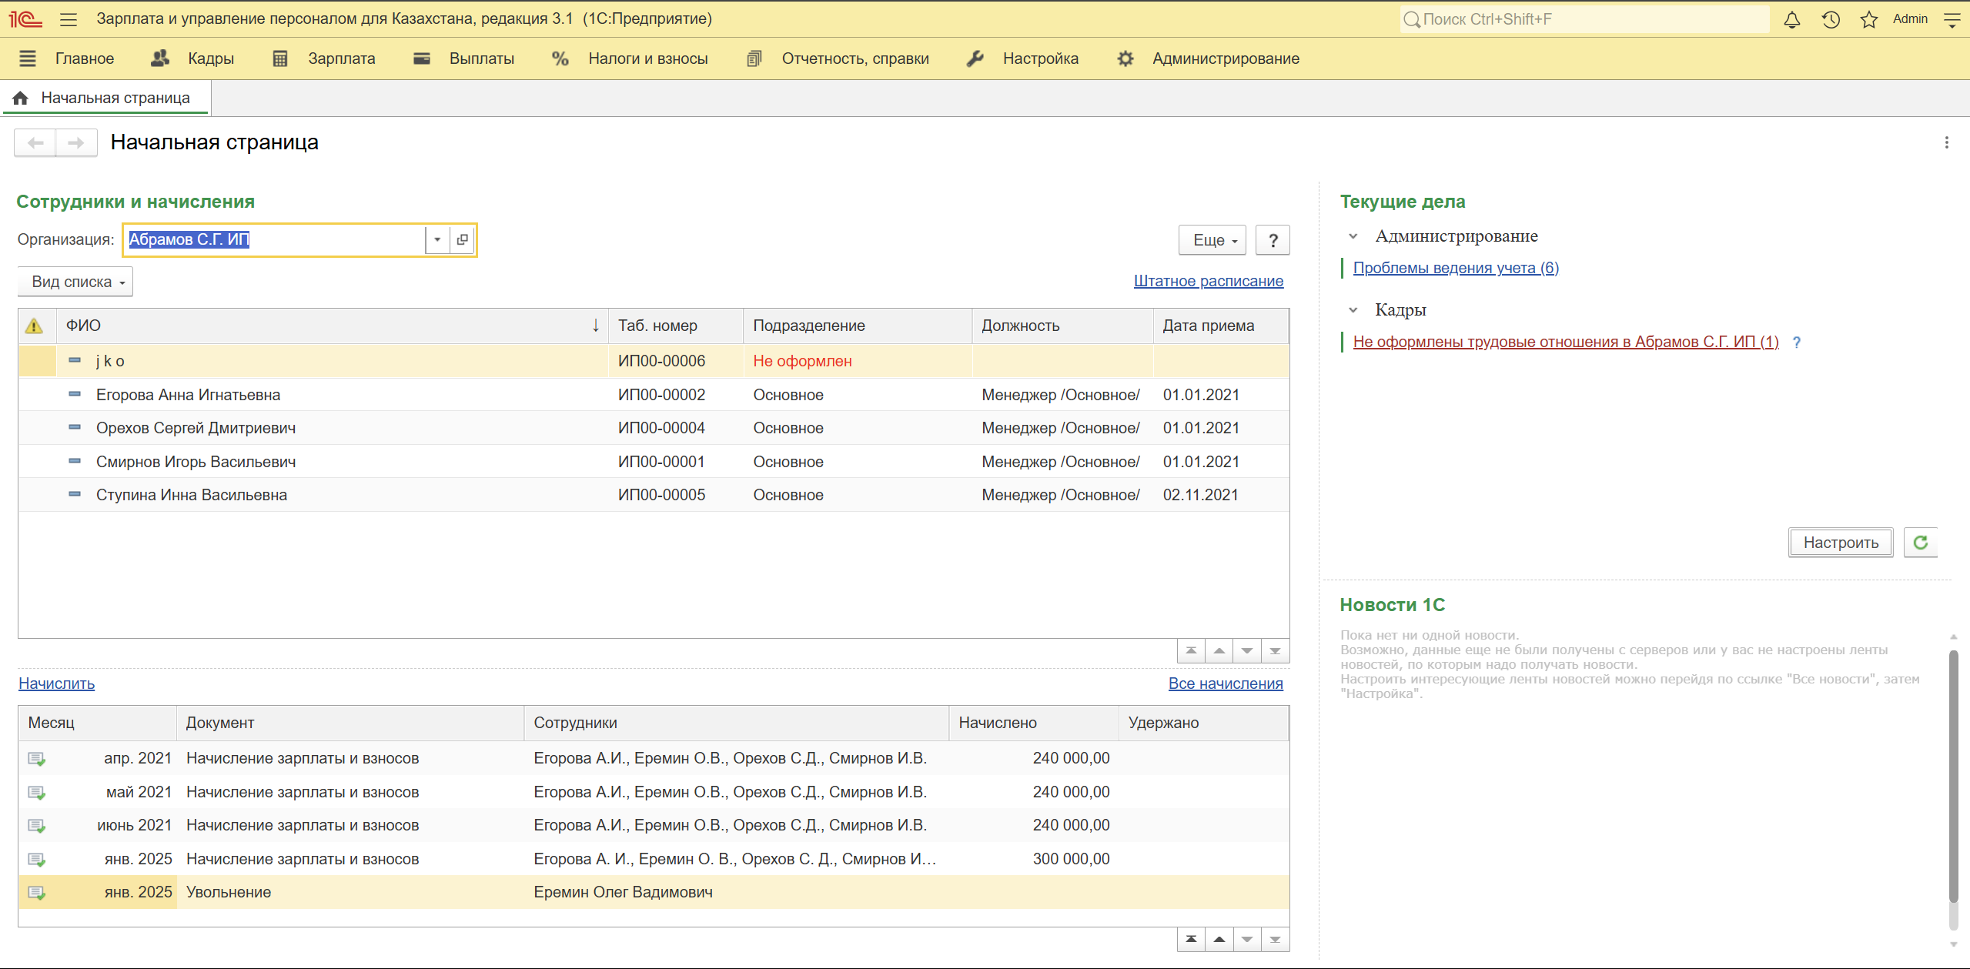The height and width of the screenshot is (969, 1970).
Task: Move up in the accruals list
Action: (x=1219, y=939)
